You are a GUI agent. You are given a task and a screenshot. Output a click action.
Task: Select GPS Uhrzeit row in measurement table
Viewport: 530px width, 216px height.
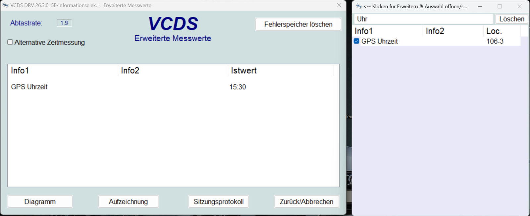pos(173,87)
